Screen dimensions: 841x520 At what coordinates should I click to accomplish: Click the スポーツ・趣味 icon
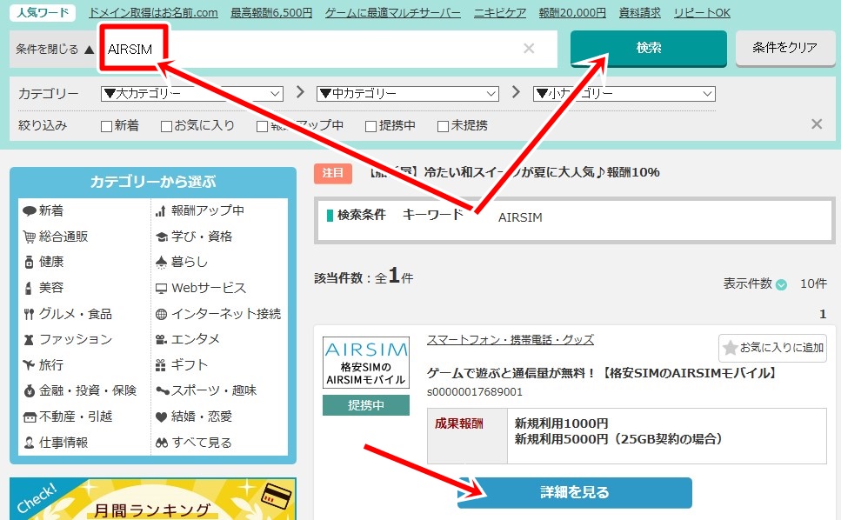[162, 390]
